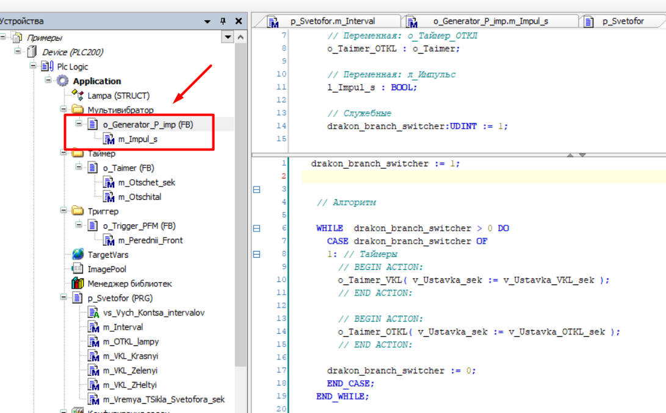
Task: Collapse the p_Svetofor (PRG) node
Action: coord(63,297)
